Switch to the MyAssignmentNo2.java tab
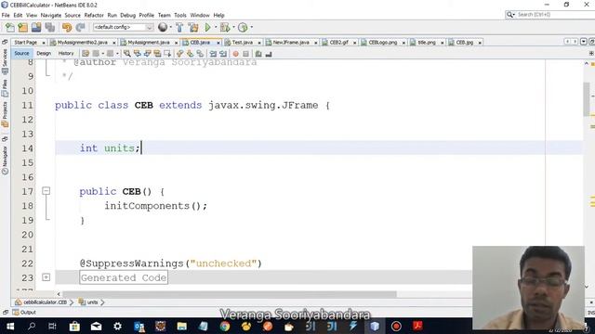 click(83, 43)
